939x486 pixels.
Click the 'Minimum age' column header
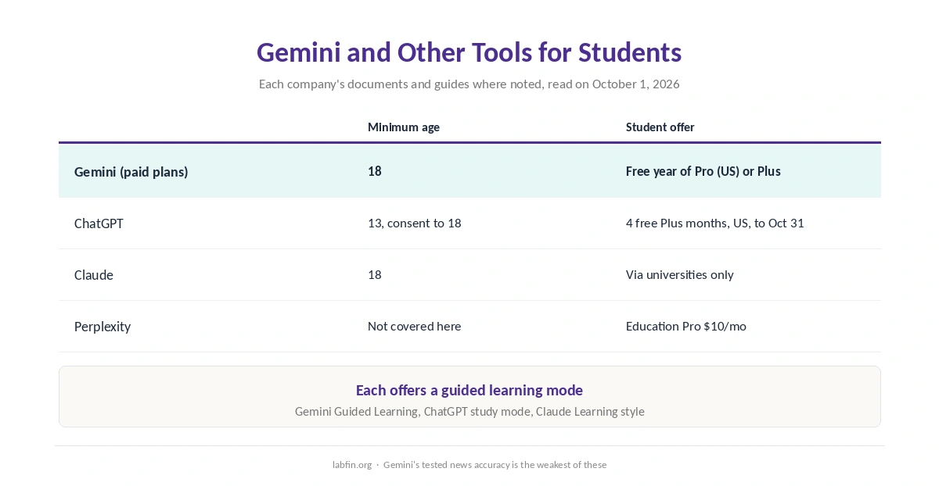[x=404, y=127]
